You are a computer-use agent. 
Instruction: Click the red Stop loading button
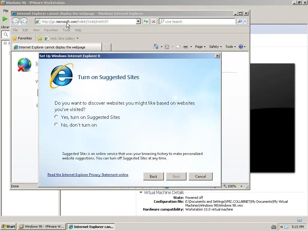[154, 21]
